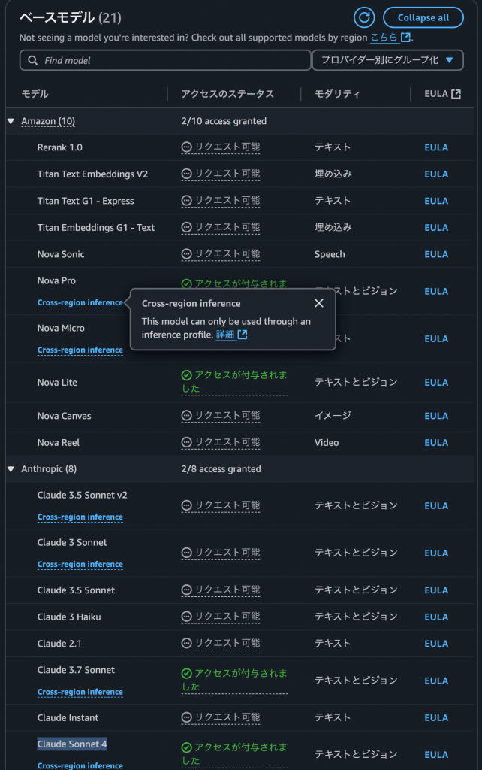
Task: Click Video modality of Nova Reel
Action: click(x=327, y=442)
